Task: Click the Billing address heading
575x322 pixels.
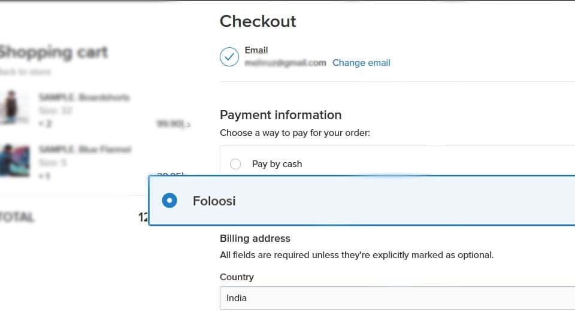Action: (x=255, y=238)
